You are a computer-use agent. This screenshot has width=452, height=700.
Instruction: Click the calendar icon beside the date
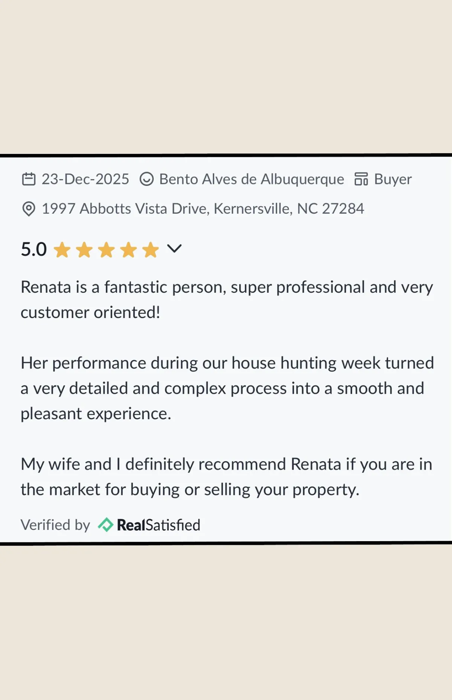point(29,179)
